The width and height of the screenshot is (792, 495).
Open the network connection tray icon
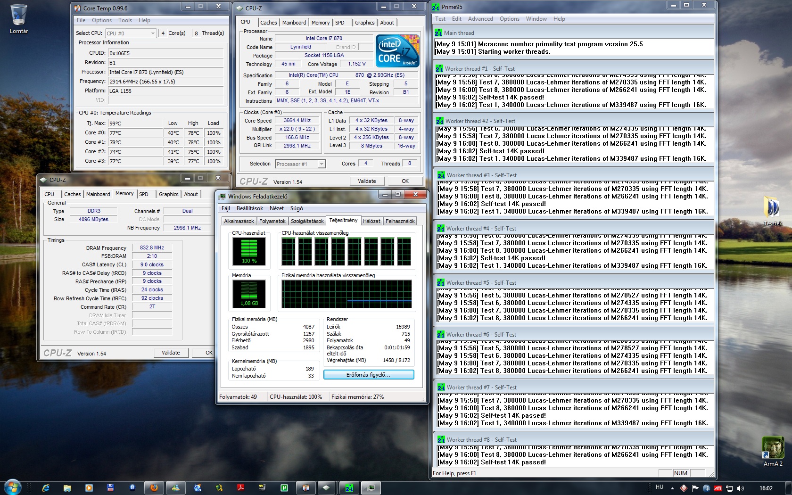[729, 488]
